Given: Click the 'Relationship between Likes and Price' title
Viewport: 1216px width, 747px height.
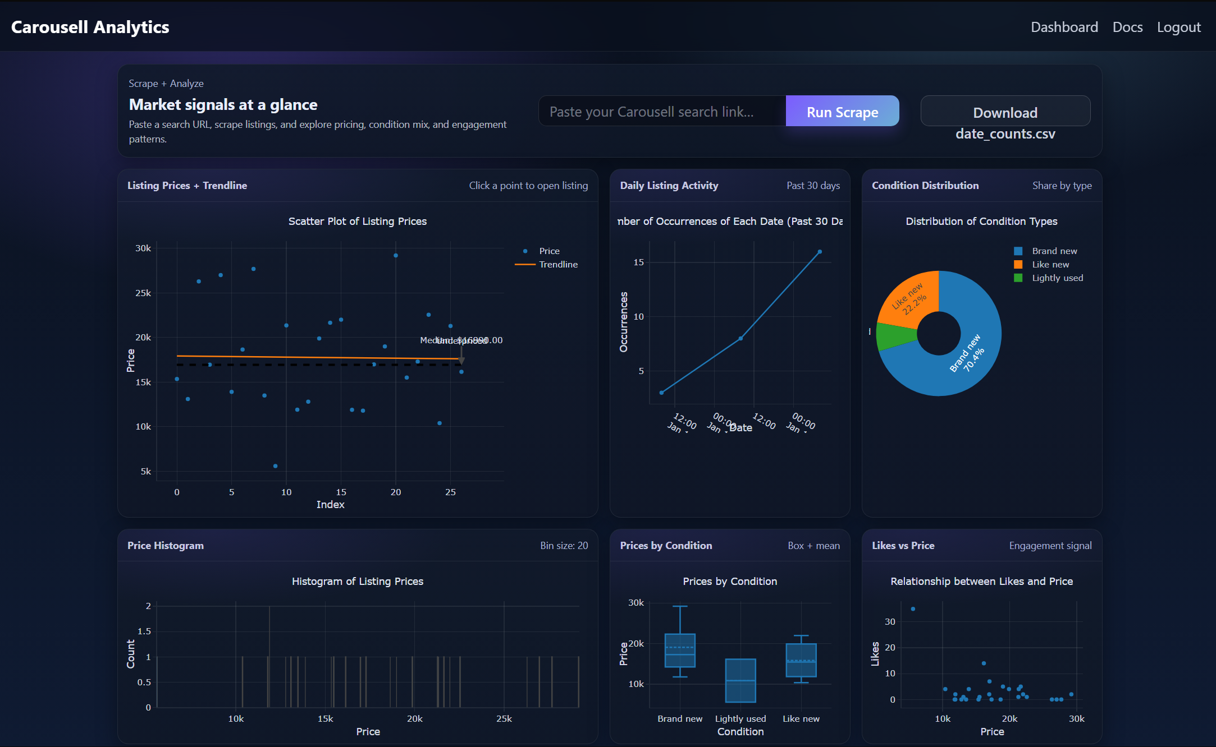Looking at the screenshot, I should (981, 582).
